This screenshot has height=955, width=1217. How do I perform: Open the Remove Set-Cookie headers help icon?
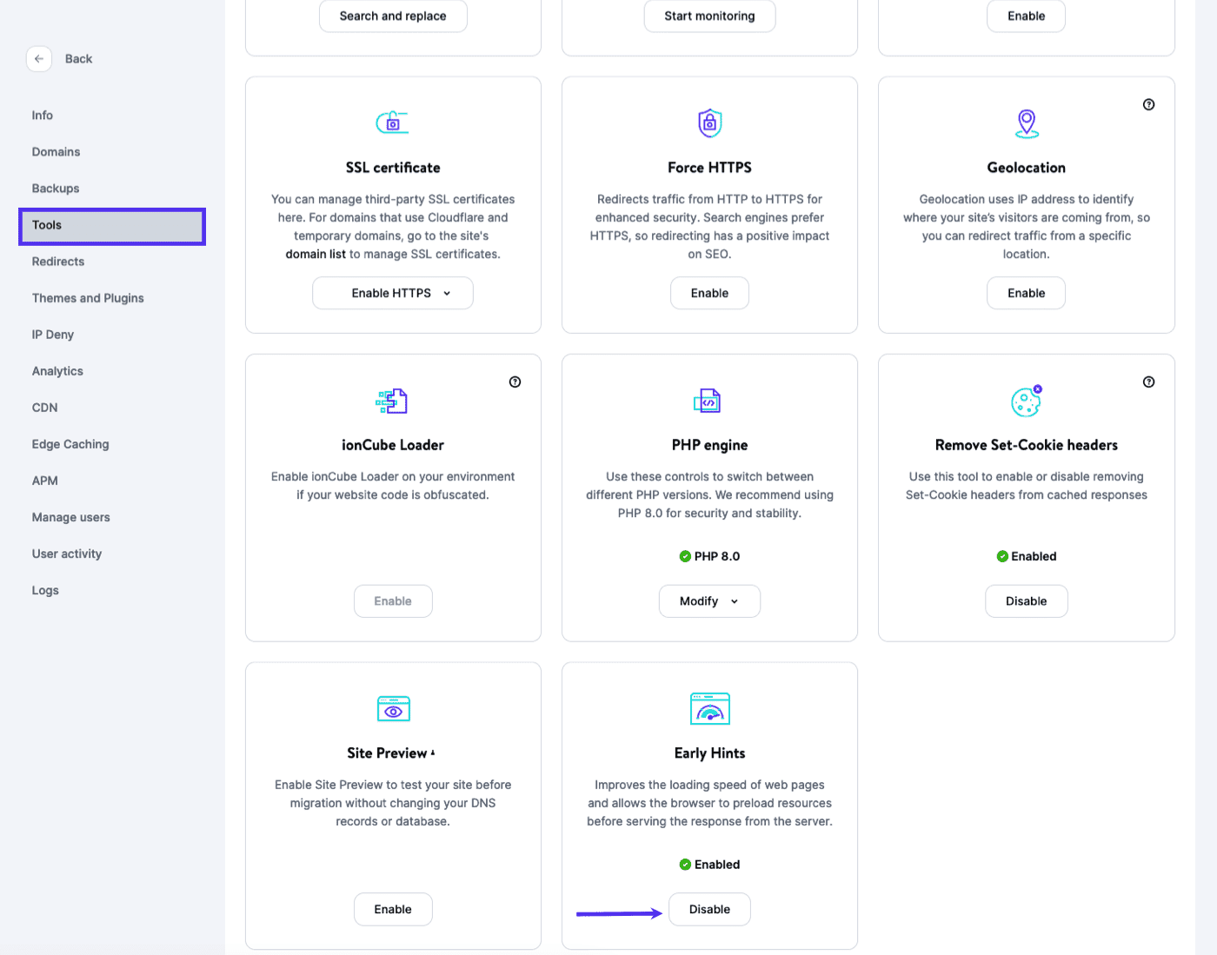(1148, 381)
